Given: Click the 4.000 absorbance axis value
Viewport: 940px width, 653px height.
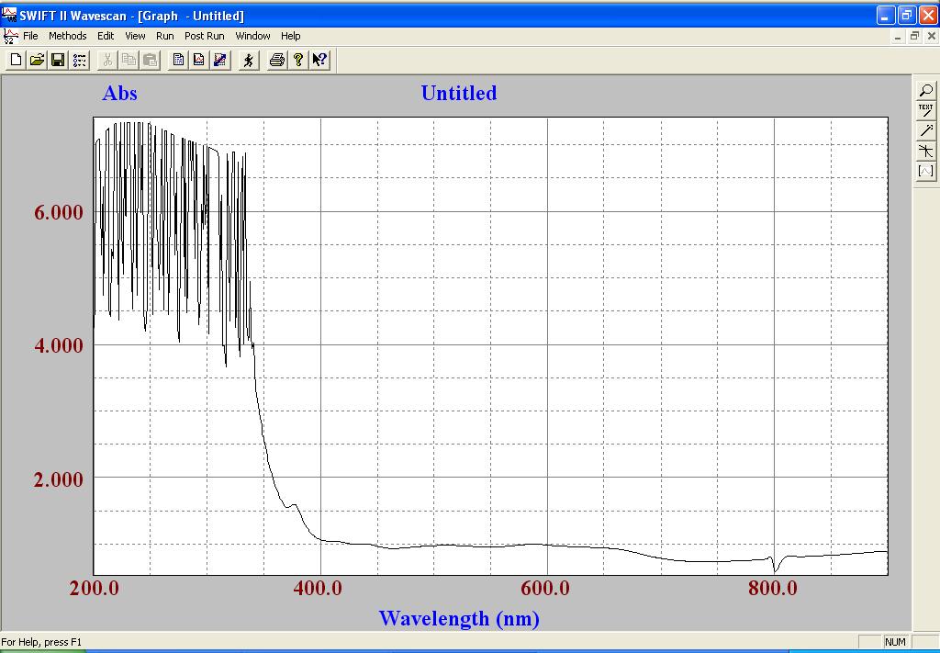Looking at the screenshot, I should (x=58, y=345).
